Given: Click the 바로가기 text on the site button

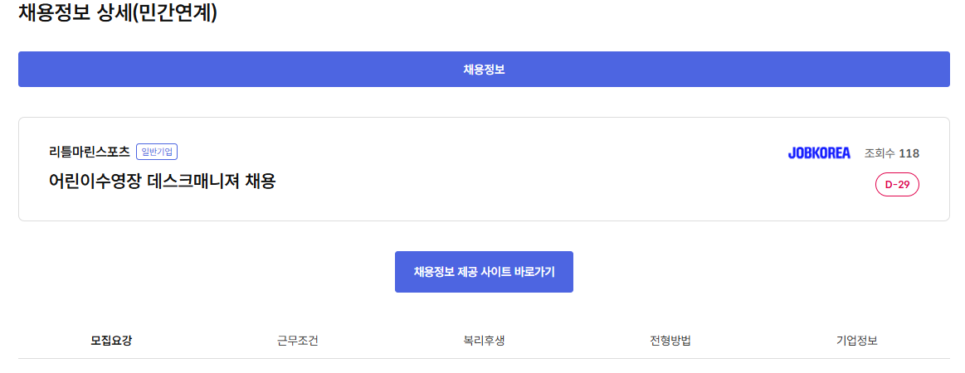Looking at the screenshot, I should tap(536, 272).
